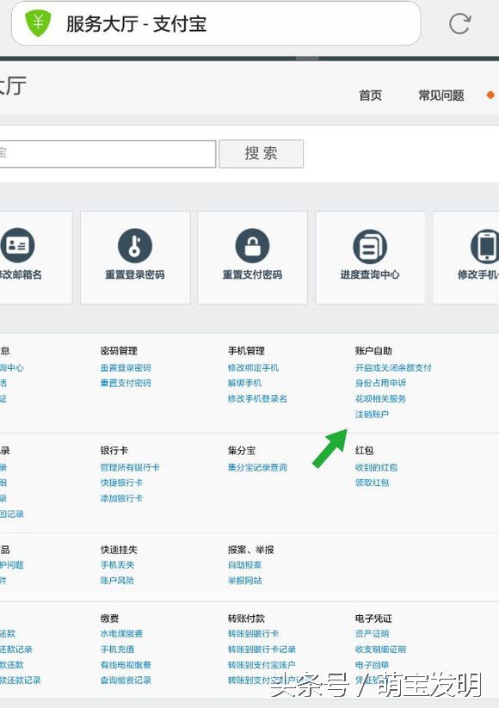Image resolution: width=499 pixels, height=708 pixels.
Task: Open 身份占用申诉 link
Action: coord(380,384)
